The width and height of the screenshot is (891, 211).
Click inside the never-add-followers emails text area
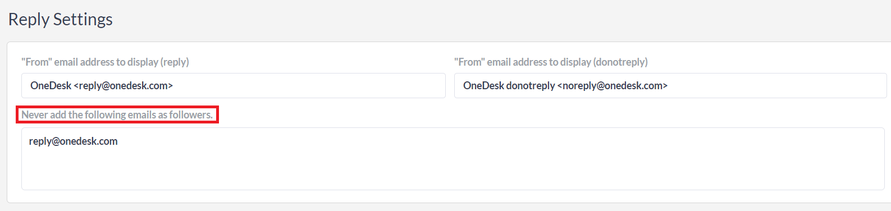click(453, 159)
